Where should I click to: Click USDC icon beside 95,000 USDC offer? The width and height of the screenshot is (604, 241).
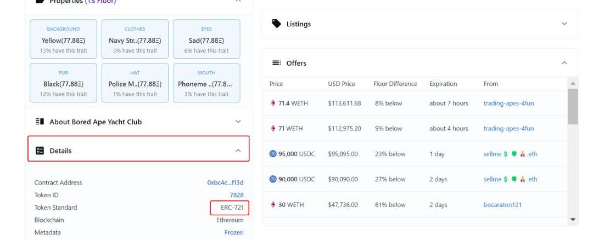click(273, 154)
